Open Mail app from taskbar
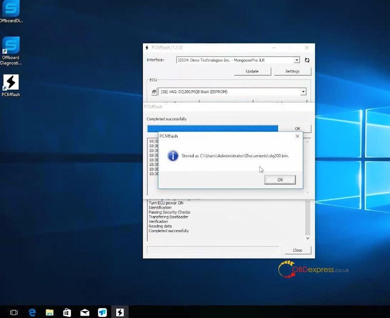 click(84, 312)
